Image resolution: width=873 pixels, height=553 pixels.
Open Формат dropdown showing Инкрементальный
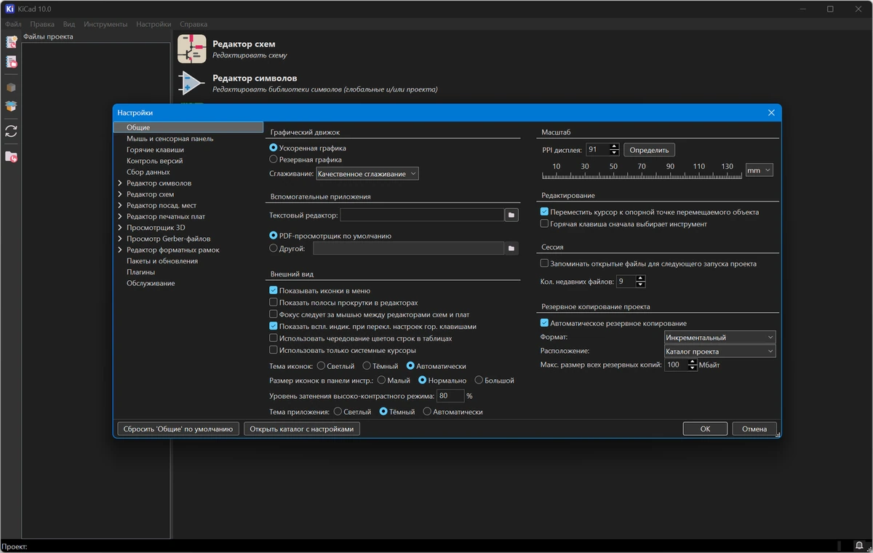pos(720,338)
